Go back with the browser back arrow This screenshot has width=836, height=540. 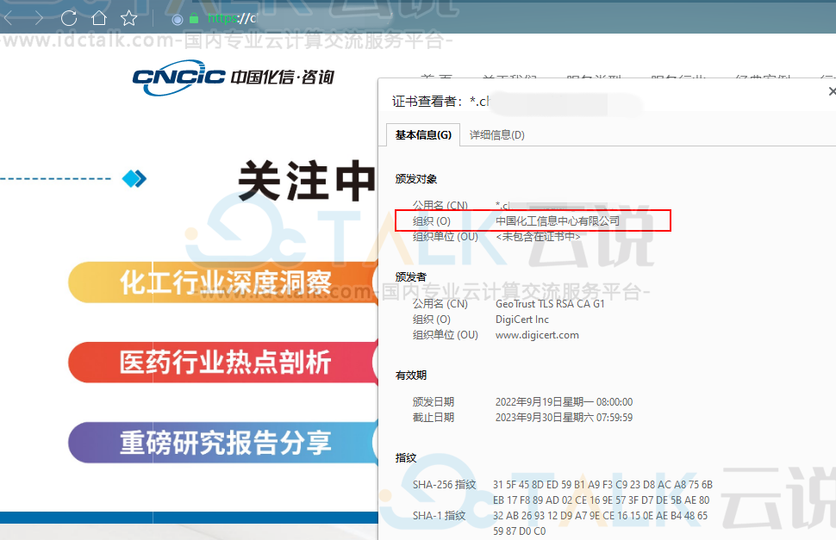tap(9, 19)
